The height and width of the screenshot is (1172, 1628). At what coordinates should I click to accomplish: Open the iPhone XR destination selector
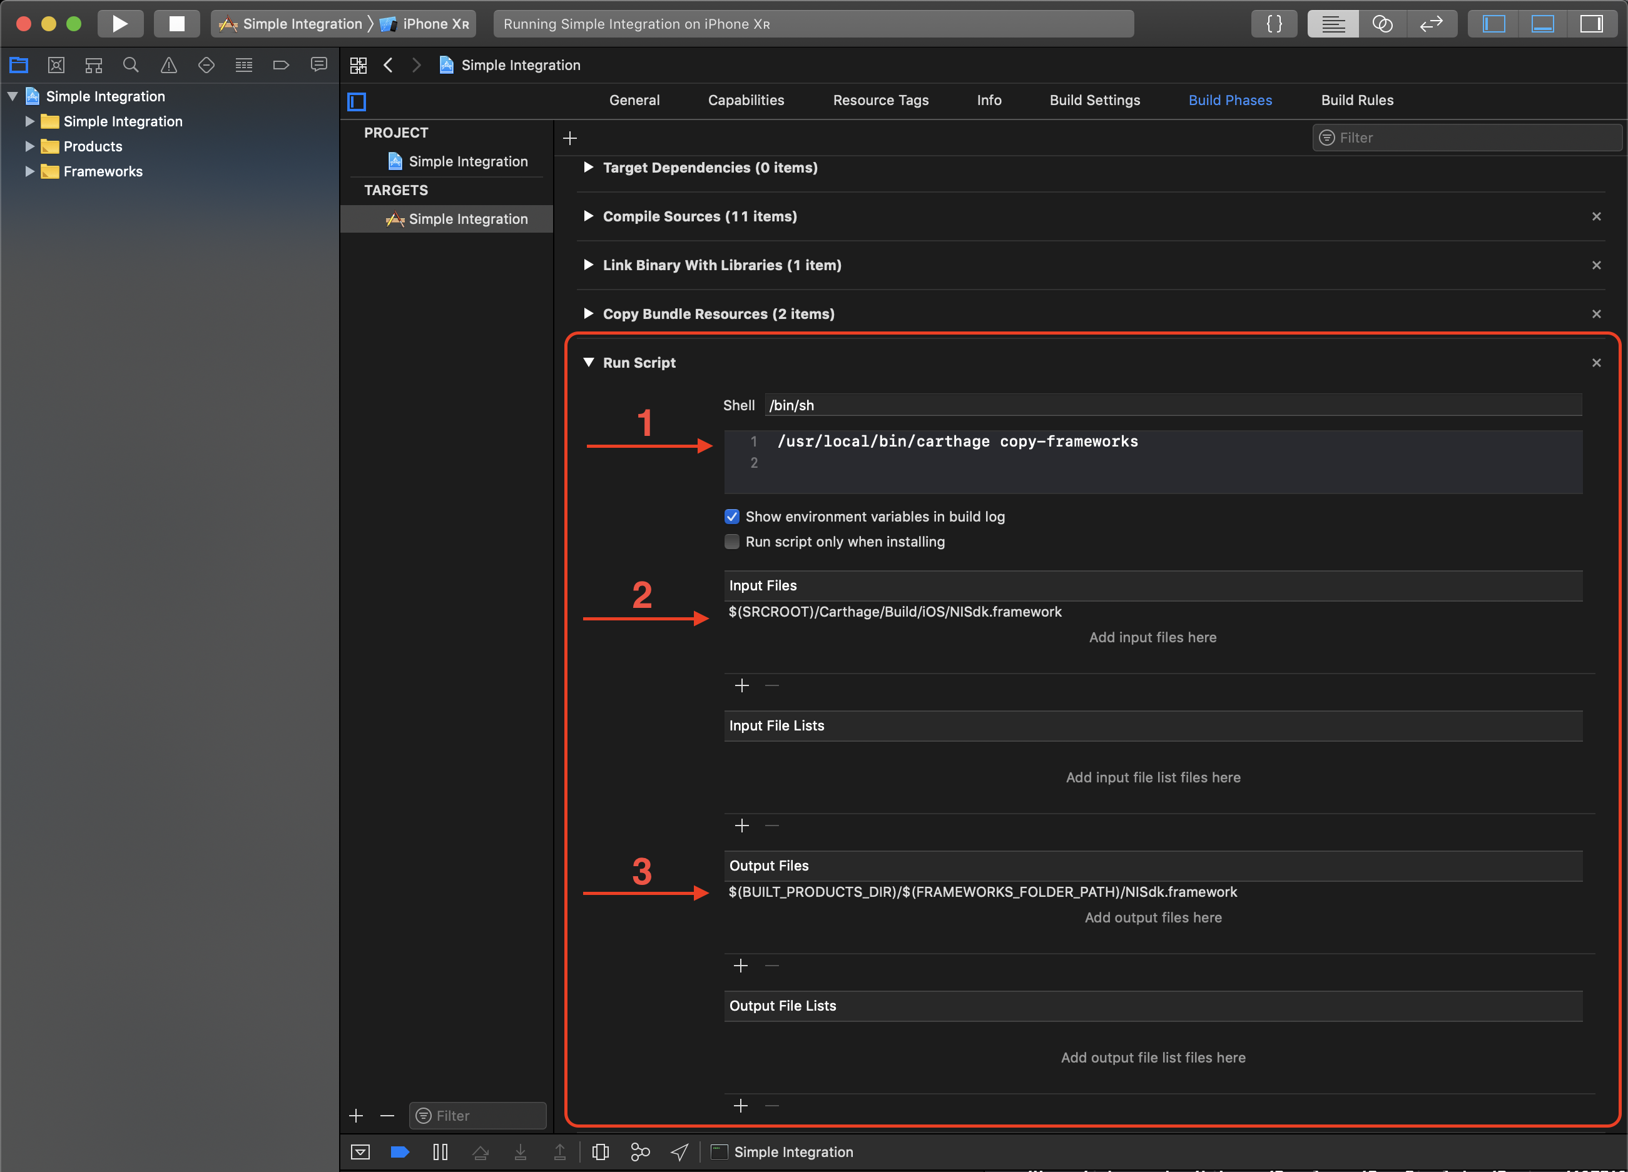424,24
